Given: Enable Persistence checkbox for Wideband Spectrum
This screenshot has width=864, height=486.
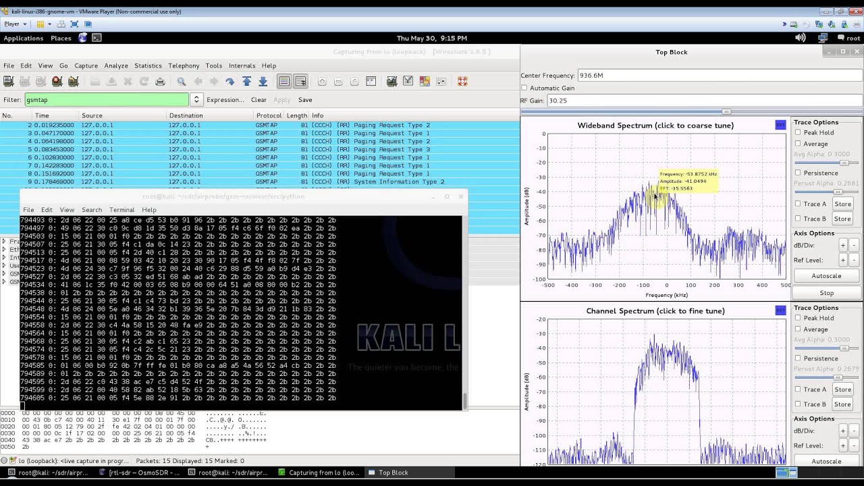Looking at the screenshot, I should pos(798,173).
